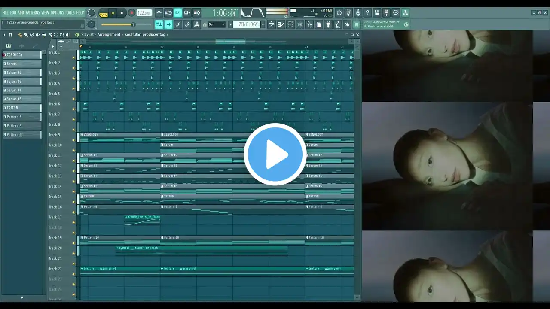The height and width of the screenshot is (309, 550).
Task: Select the Delete tool in Playlist
Action: [x=32, y=35]
